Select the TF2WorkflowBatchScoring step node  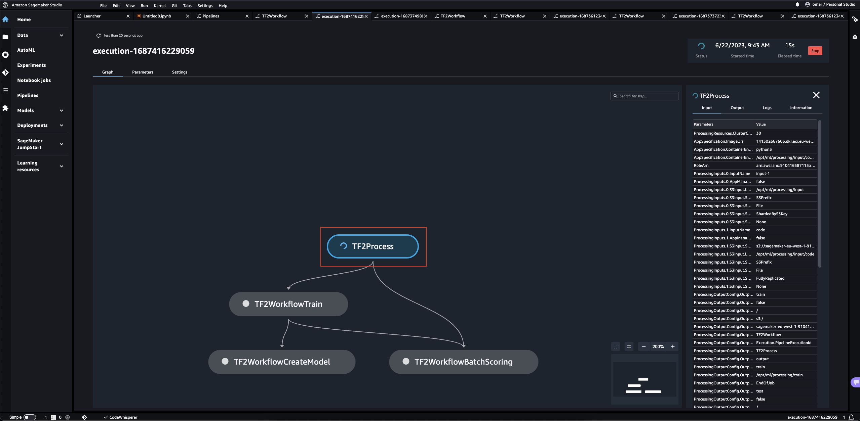tap(464, 362)
